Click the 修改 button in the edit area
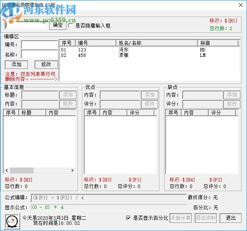Screen dimensions: 247x231 pyautogui.click(x=46, y=65)
